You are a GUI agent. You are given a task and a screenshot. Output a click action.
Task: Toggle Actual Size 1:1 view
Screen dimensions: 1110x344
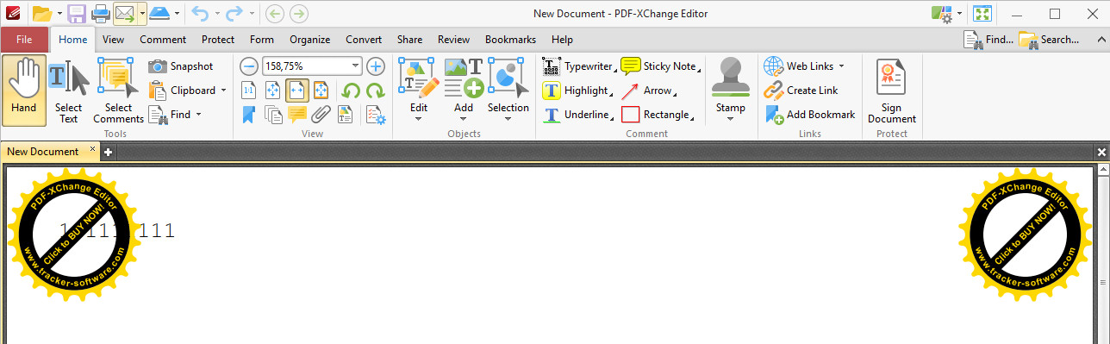click(x=248, y=91)
